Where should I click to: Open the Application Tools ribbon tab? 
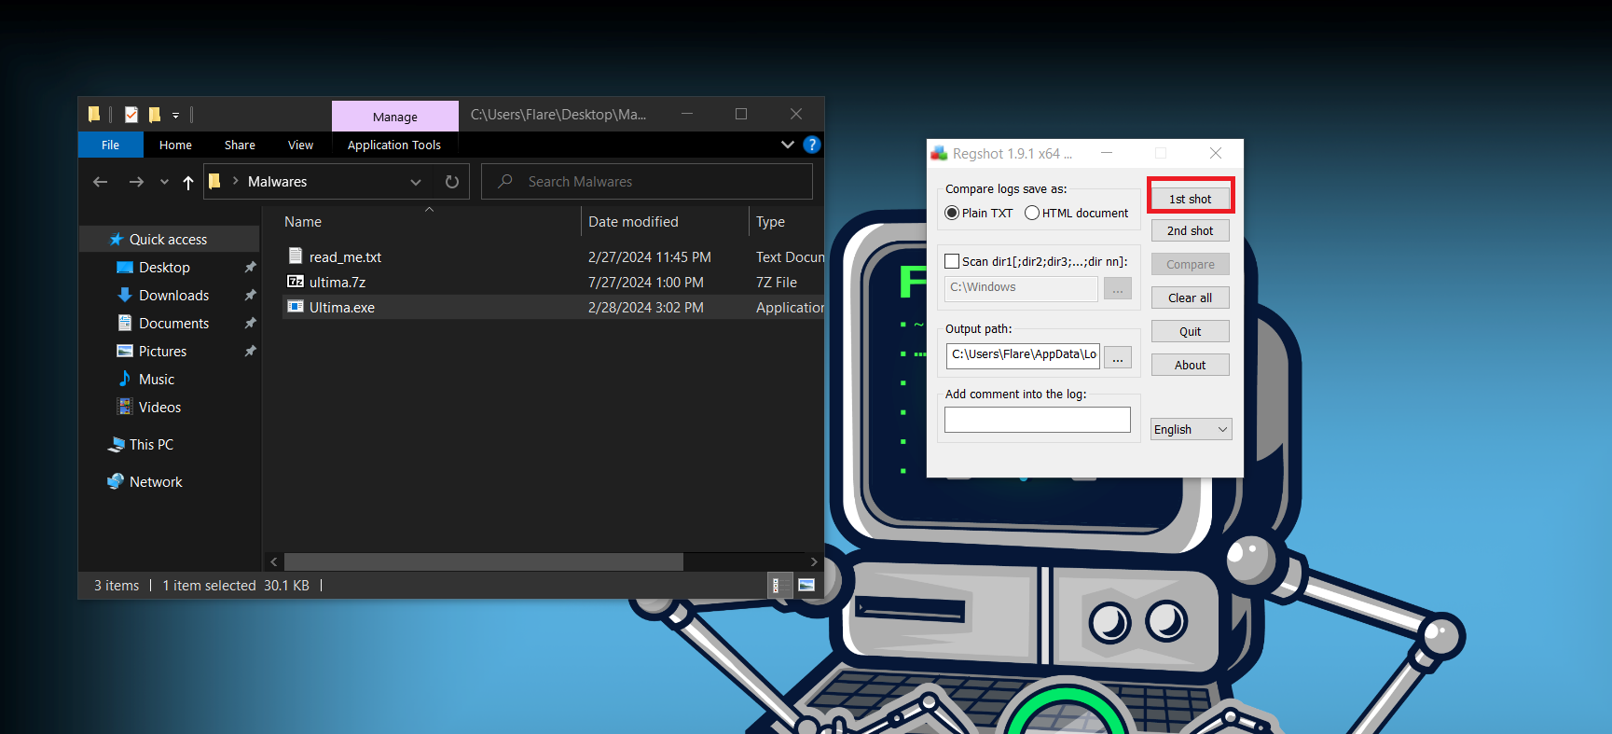click(394, 145)
